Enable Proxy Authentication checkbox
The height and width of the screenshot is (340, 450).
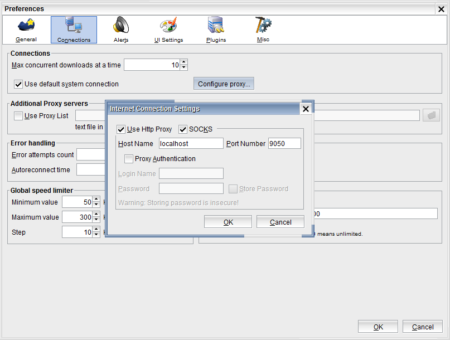pos(129,159)
